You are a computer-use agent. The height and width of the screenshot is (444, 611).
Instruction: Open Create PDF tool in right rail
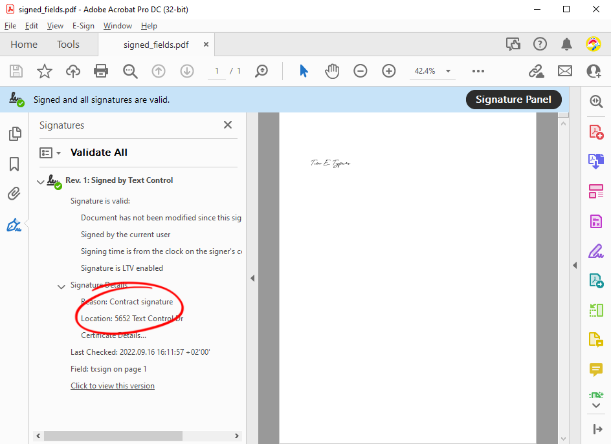596,132
